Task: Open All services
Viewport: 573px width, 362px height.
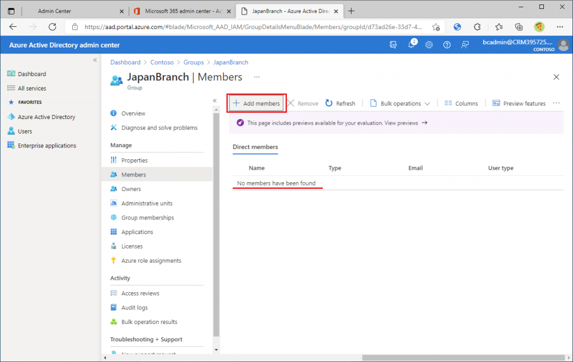Action: 50,88
